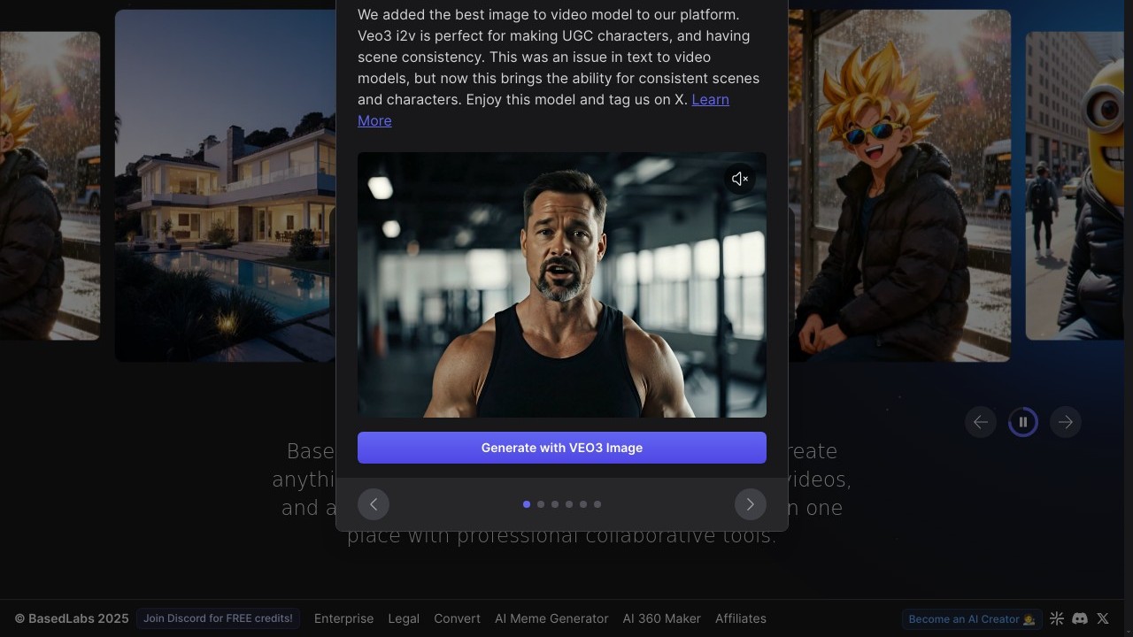Move background carousel back with left arrow
This screenshot has width=1133, height=637.
pos(981,422)
